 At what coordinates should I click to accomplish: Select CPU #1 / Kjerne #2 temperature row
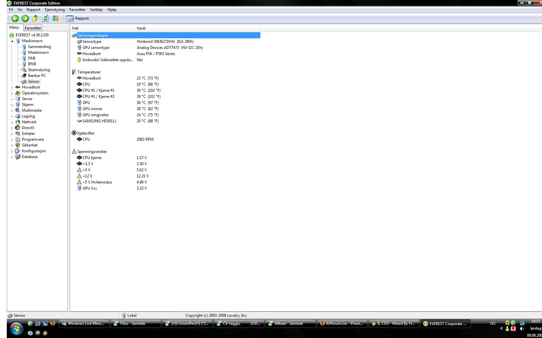pyautogui.click(x=165, y=97)
